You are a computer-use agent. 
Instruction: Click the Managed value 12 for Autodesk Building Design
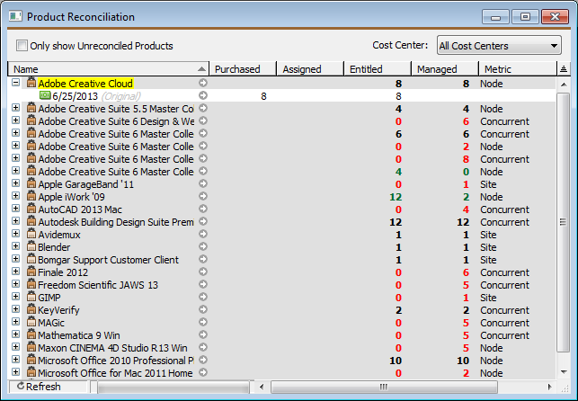pos(463,222)
